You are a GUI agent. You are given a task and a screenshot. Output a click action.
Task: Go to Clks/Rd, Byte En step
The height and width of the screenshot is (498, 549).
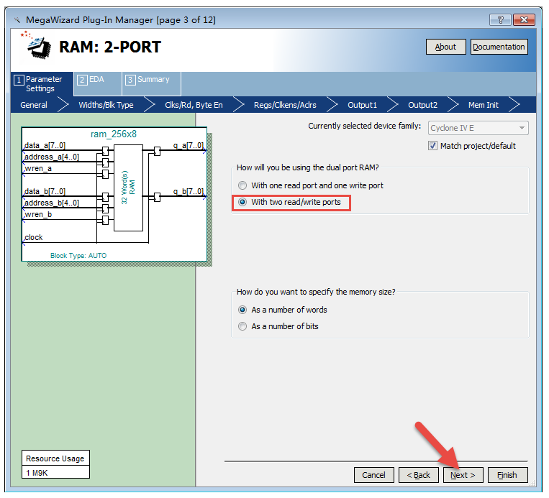(x=194, y=105)
